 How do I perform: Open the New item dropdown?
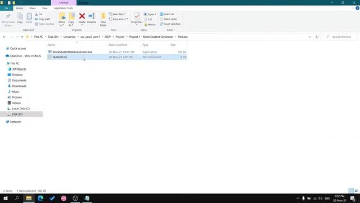(x=118, y=14)
